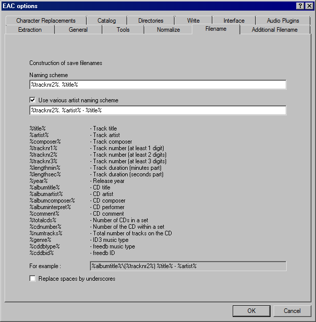
Task: Close the EAC options dialog
Action: [309, 6]
